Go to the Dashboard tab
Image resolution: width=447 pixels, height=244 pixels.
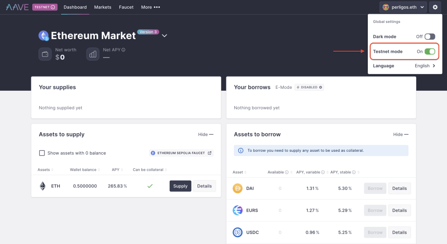[x=75, y=7]
